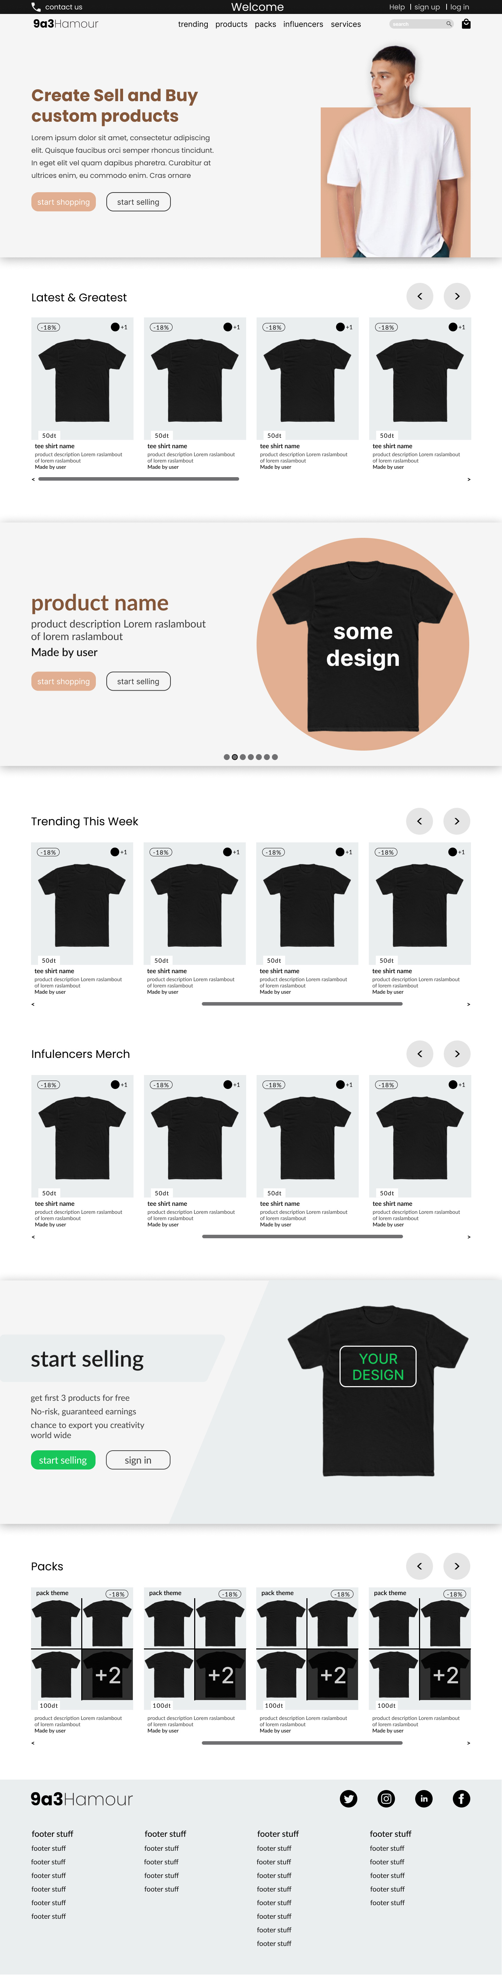Click the black color swatch on first Latest shirt
Viewport: 502px width, 1977px height.
pyautogui.click(x=115, y=327)
